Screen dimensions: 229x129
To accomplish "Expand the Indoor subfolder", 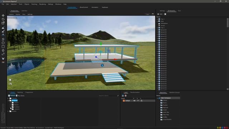I will 10,103.
